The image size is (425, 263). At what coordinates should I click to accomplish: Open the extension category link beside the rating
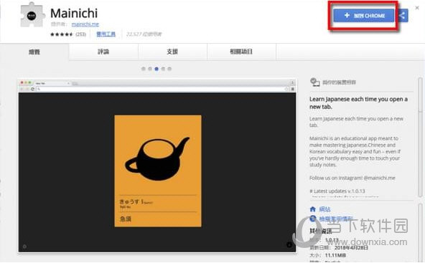[x=106, y=34]
